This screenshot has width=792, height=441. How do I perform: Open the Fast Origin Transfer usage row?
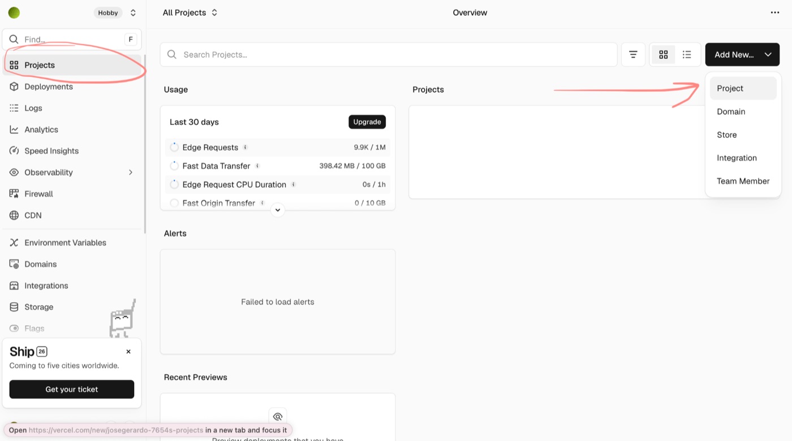pyautogui.click(x=278, y=202)
